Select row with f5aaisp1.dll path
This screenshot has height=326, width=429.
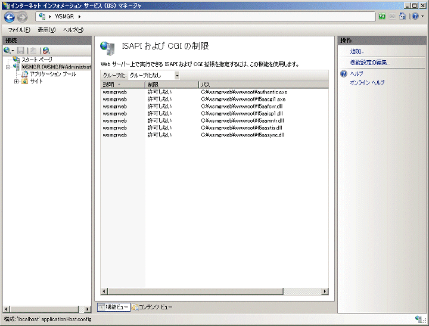[214, 114]
